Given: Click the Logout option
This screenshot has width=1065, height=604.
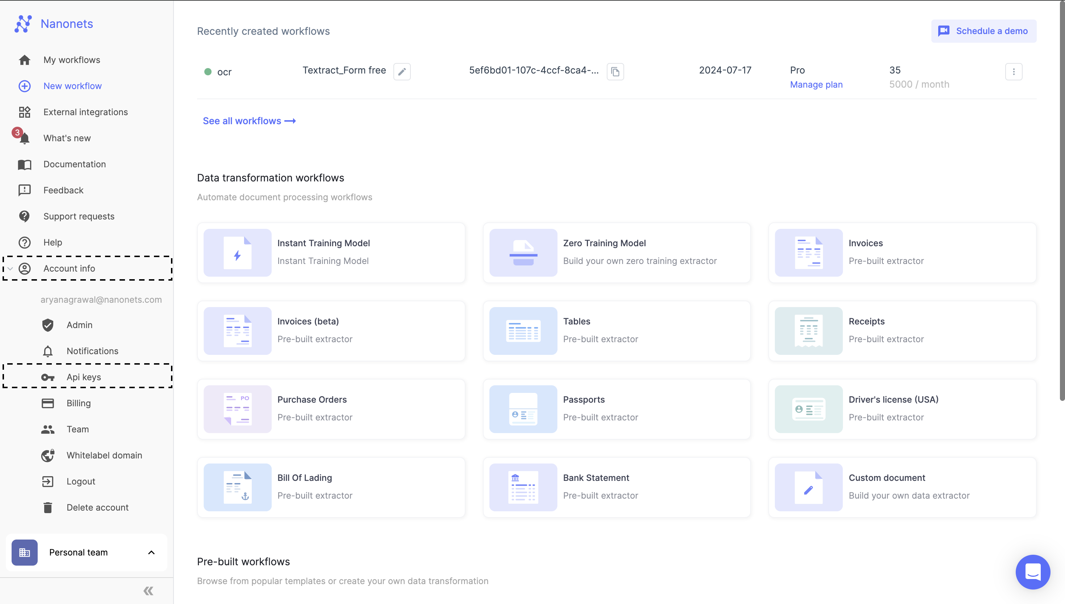Looking at the screenshot, I should (81, 482).
